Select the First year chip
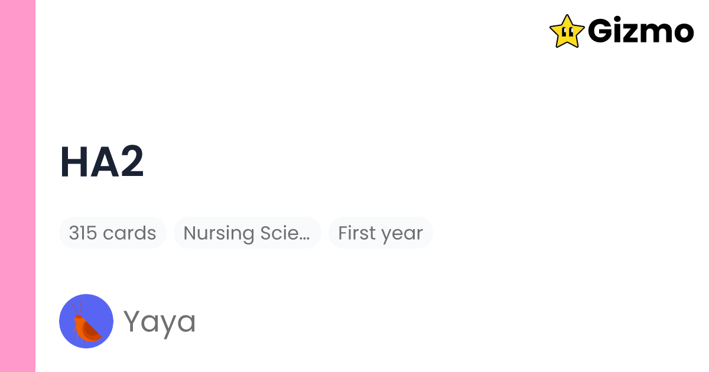The height and width of the screenshot is (372, 709). tap(380, 233)
